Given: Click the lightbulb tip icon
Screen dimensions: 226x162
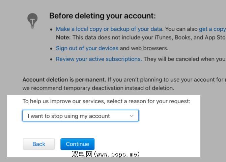Looking at the screenshot, I should coord(33,21).
